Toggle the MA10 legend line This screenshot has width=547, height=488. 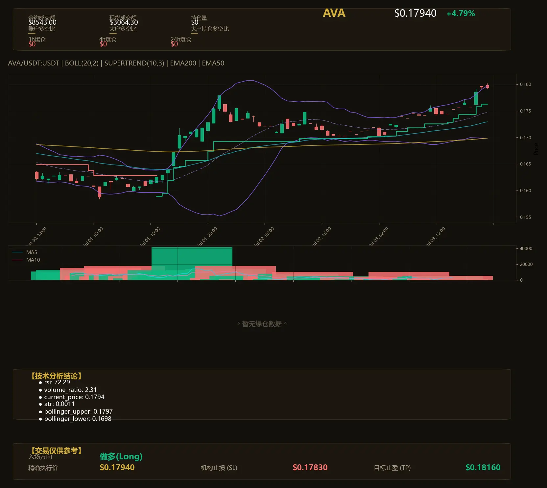click(x=26, y=260)
